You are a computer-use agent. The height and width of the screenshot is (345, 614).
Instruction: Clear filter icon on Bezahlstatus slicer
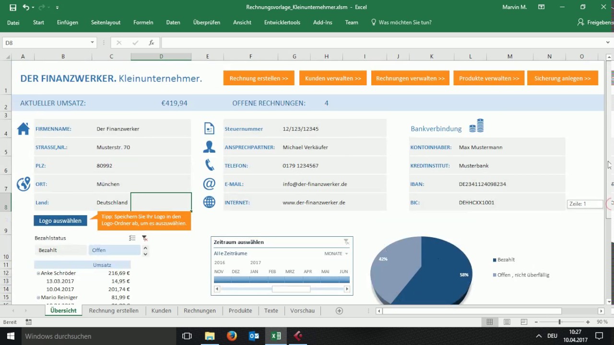point(144,238)
